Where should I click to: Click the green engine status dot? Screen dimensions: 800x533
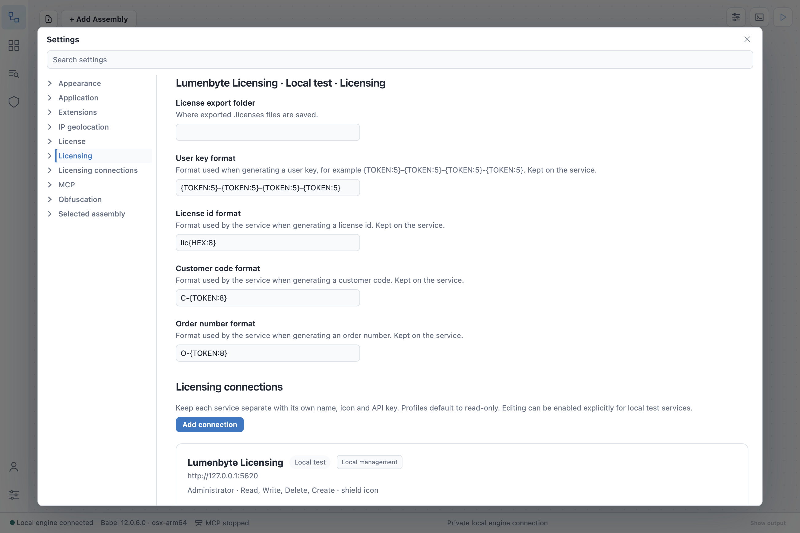point(12,523)
